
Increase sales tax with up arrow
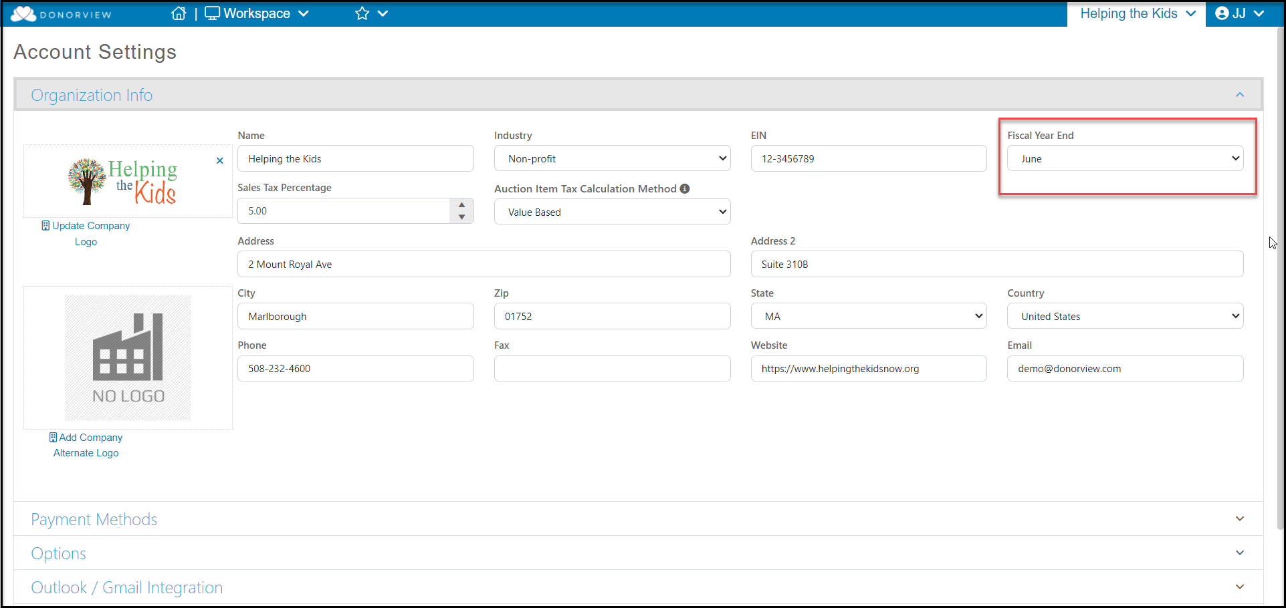click(461, 204)
